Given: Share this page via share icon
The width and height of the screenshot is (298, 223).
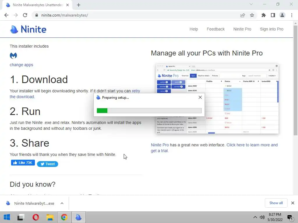Looking at the screenshot, I should [243, 15].
